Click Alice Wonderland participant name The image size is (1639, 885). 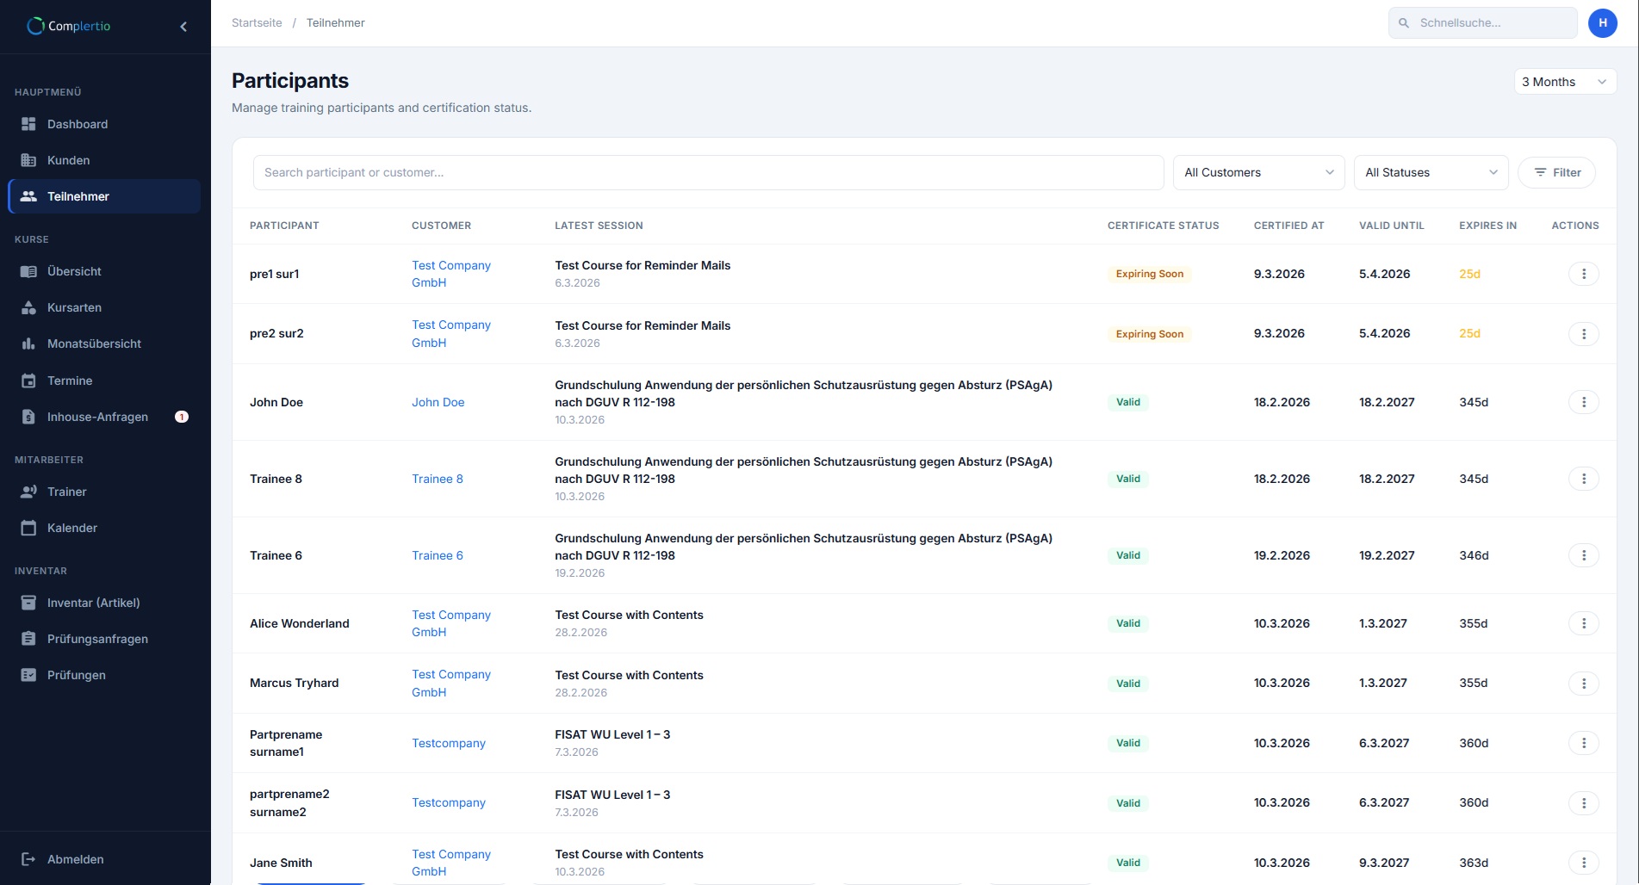[x=299, y=623]
